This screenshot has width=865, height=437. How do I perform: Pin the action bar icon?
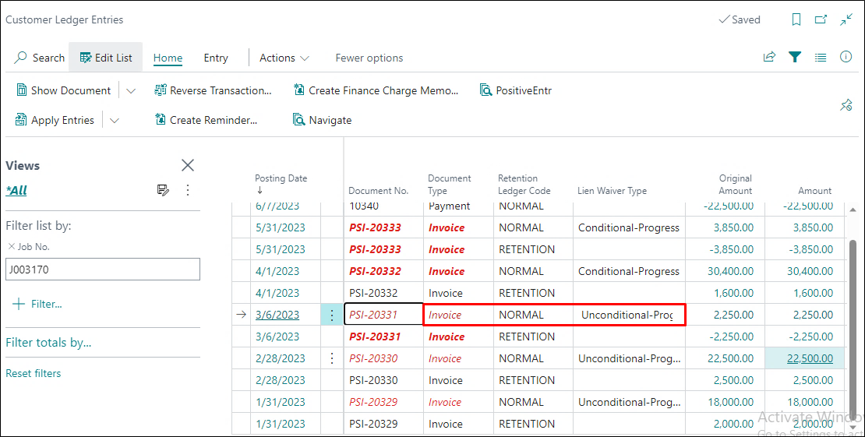click(846, 105)
